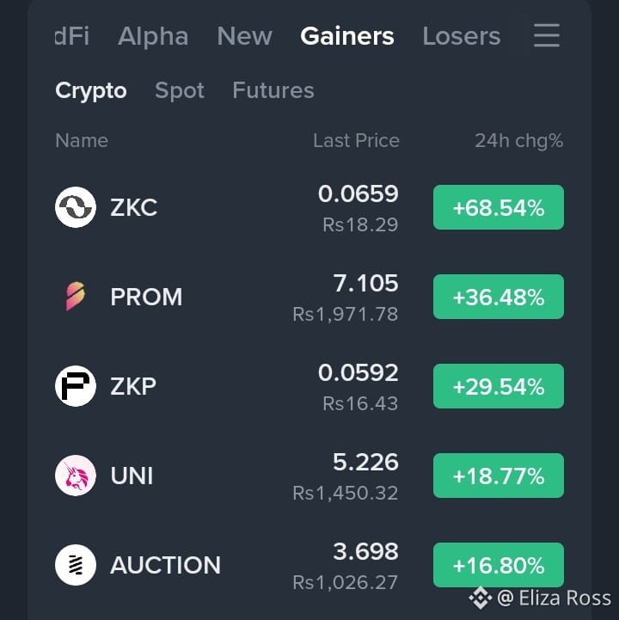Switch to the Alpha tab
This screenshot has height=620, width=619.
153,36
